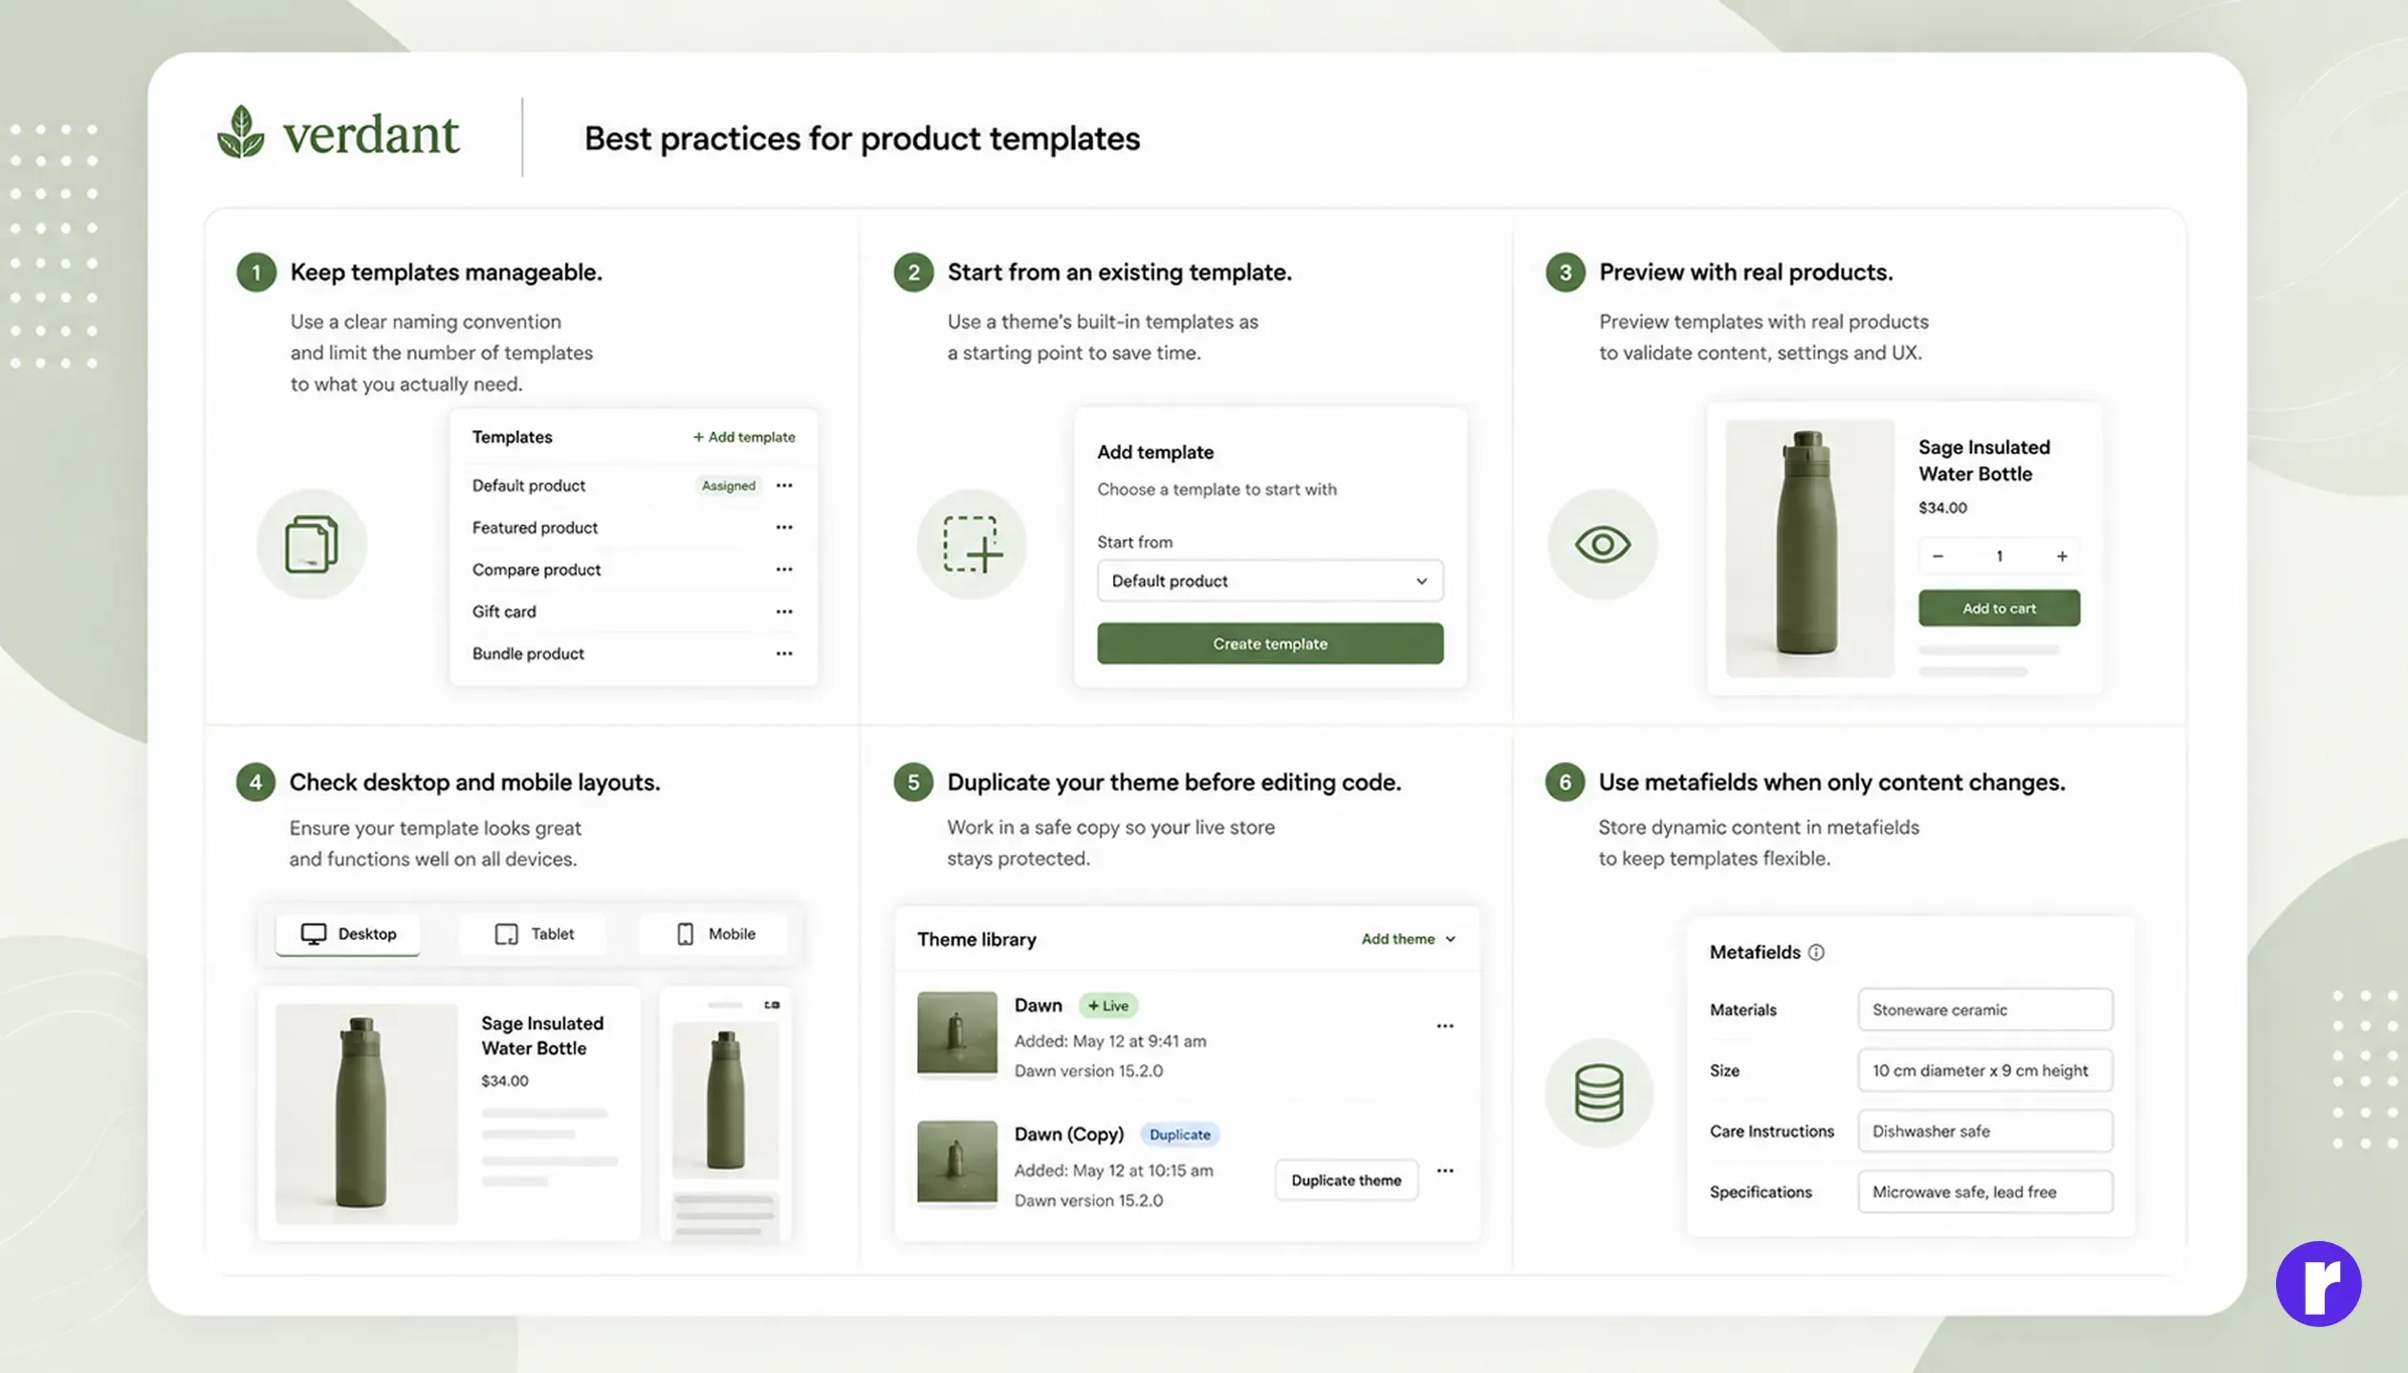Click the Specifications metafield input
This screenshot has width=2408, height=1373.
point(1985,1192)
